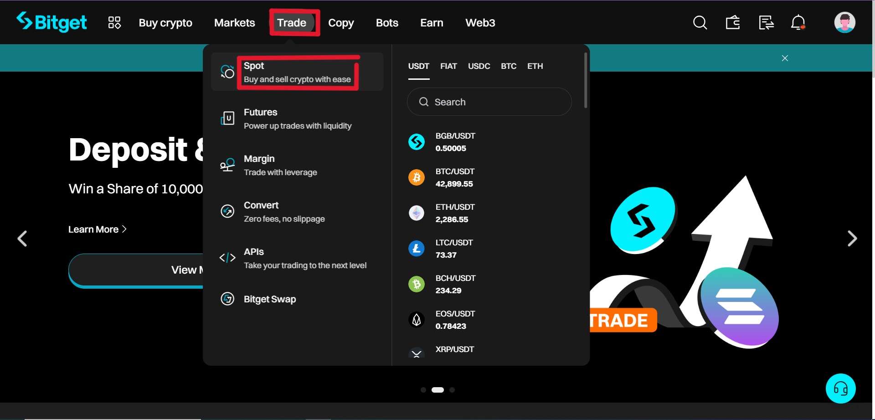Click the Bitget logo
This screenshot has width=875, height=420.
click(51, 22)
